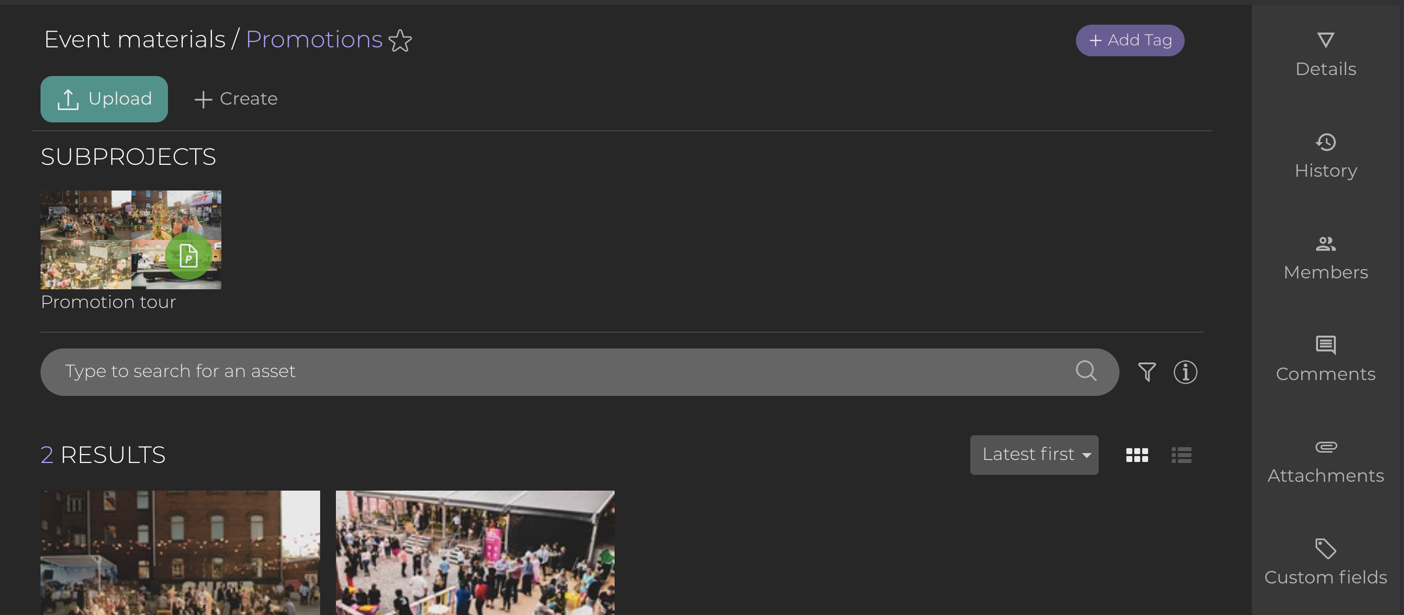The height and width of the screenshot is (615, 1404).
Task: Star the Promotions project as favorite
Action: point(400,41)
